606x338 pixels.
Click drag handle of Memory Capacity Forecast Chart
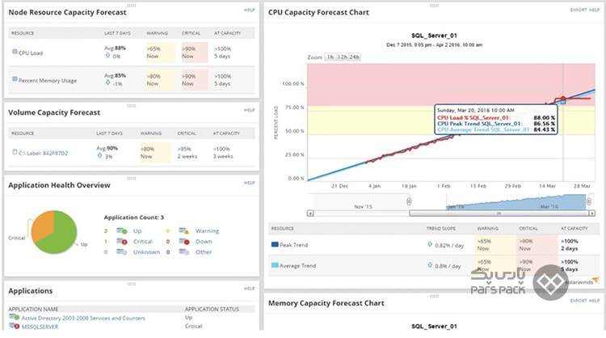(434, 296)
